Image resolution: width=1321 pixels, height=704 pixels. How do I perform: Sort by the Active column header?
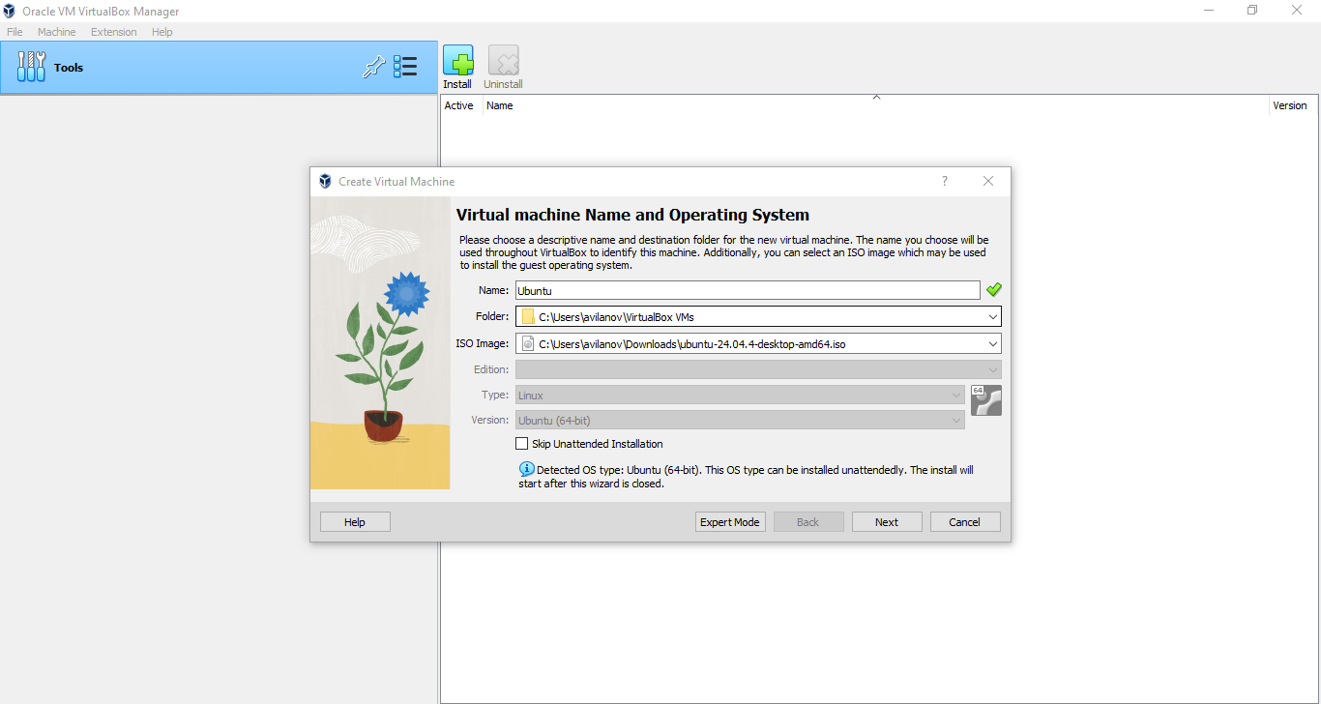click(459, 105)
